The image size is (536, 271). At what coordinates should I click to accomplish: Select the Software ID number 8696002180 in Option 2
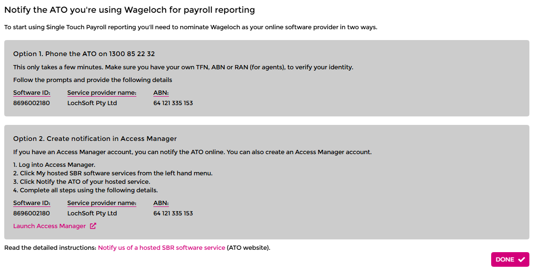pyautogui.click(x=32, y=213)
